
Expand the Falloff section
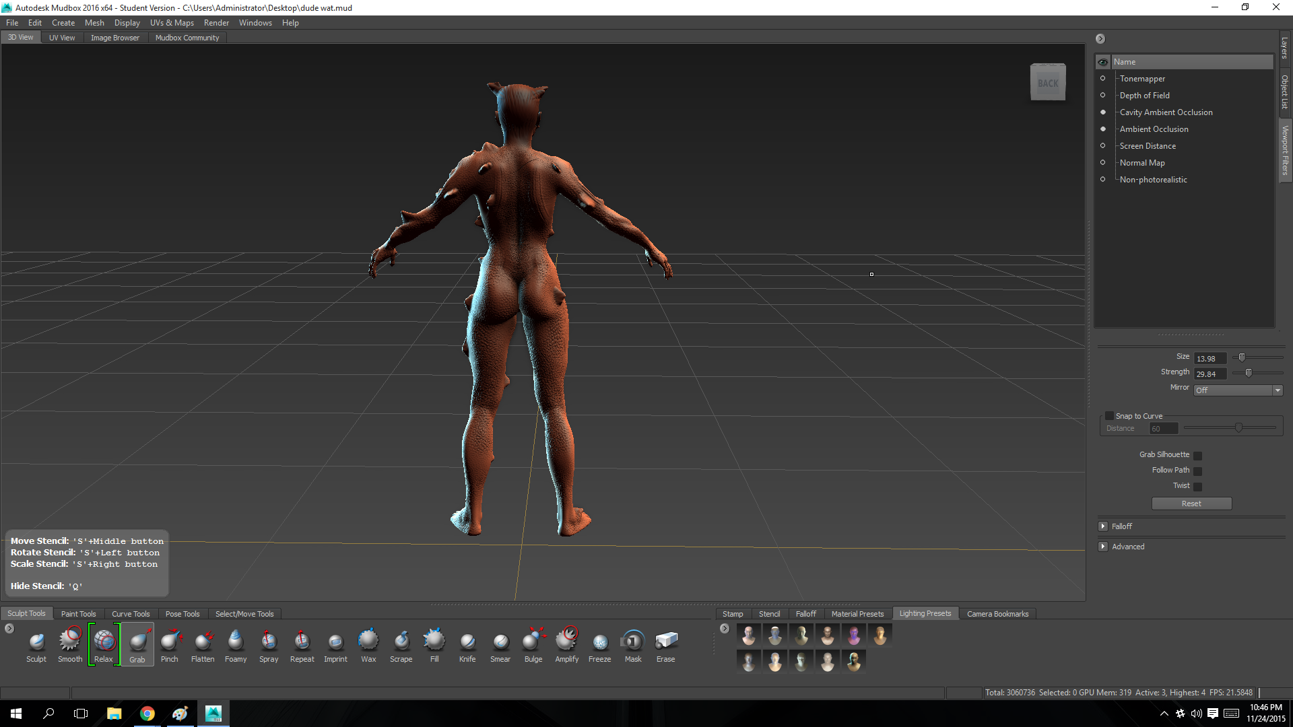(x=1103, y=526)
